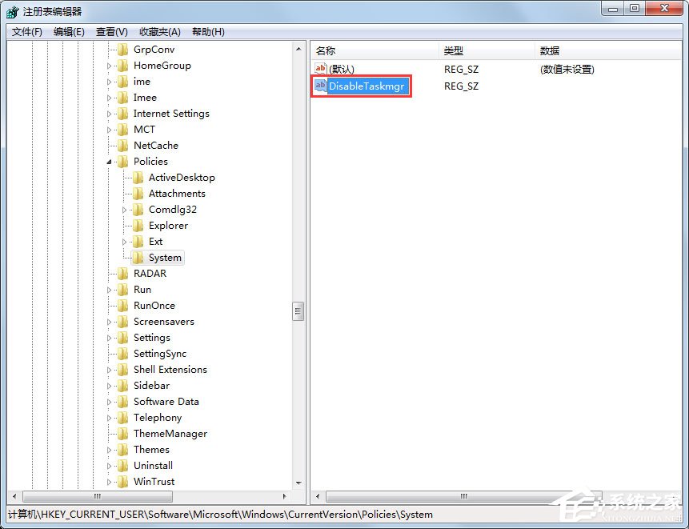Click the tree pane vertical scrollbar

pos(298,312)
